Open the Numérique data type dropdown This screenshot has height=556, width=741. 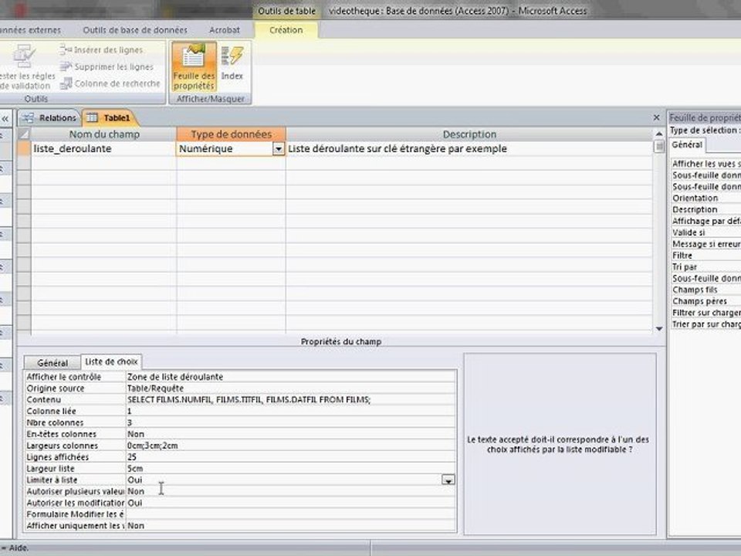[279, 149]
